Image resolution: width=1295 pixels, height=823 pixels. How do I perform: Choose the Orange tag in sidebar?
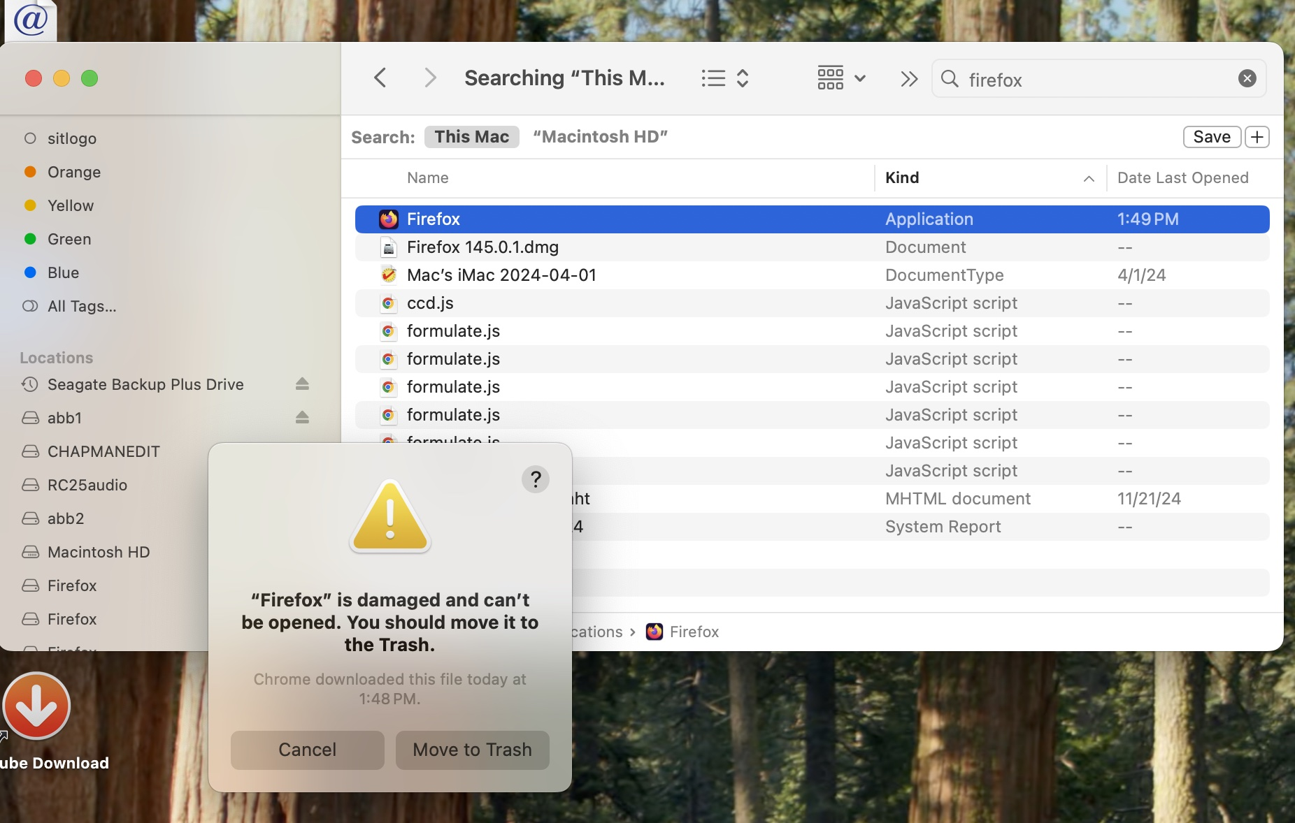coord(74,172)
